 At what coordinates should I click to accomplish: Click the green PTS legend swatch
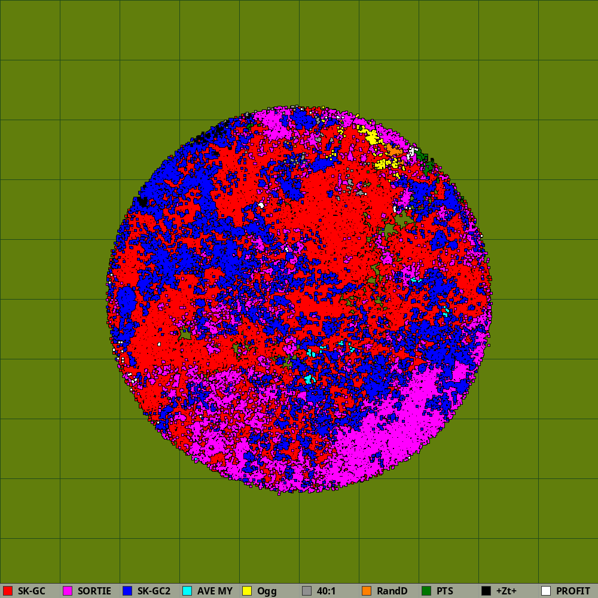(426, 591)
